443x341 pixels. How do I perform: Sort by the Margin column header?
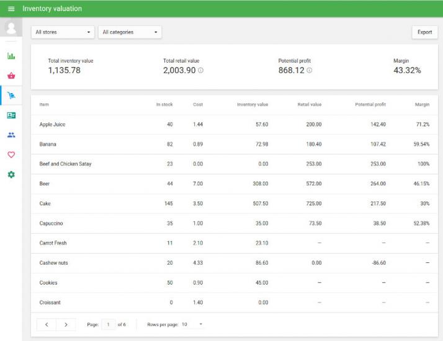coord(422,105)
